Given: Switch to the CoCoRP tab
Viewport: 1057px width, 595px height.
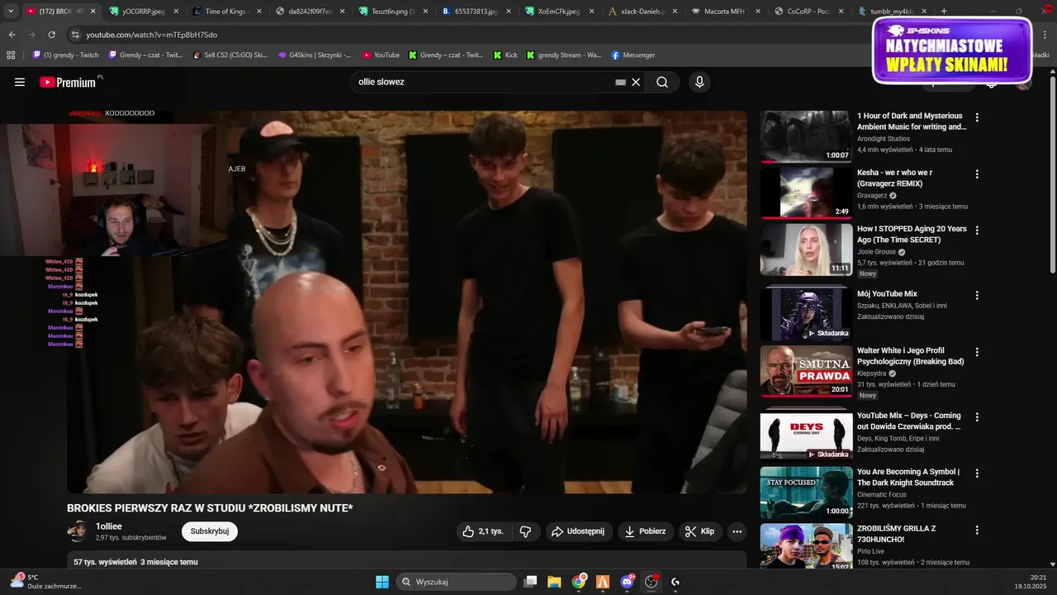Looking at the screenshot, I should (809, 12).
